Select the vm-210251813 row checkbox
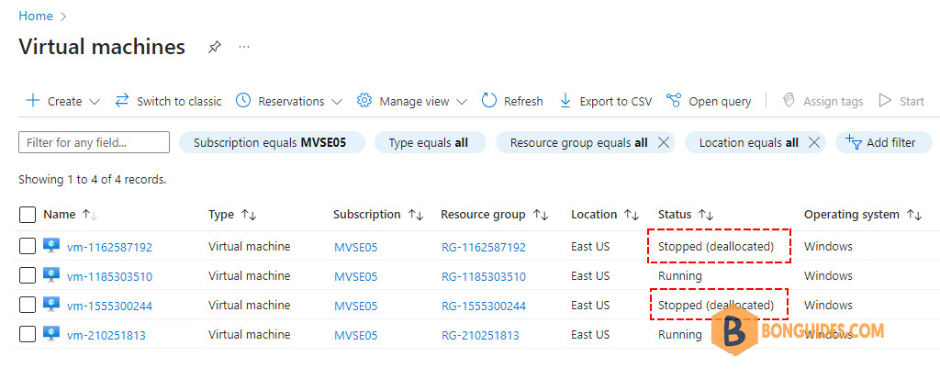Viewport: 940px width, 390px height. point(28,334)
